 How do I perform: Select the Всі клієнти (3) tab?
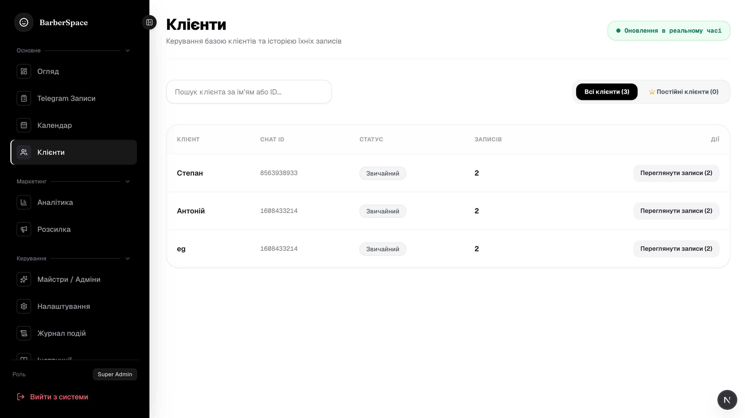pyautogui.click(x=607, y=92)
